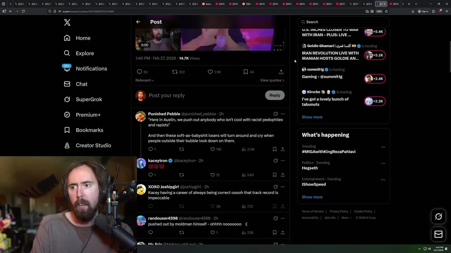Share XOXO Joshipgirl's reply
The height and width of the screenshot is (253, 451).
[x=283, y=206]
